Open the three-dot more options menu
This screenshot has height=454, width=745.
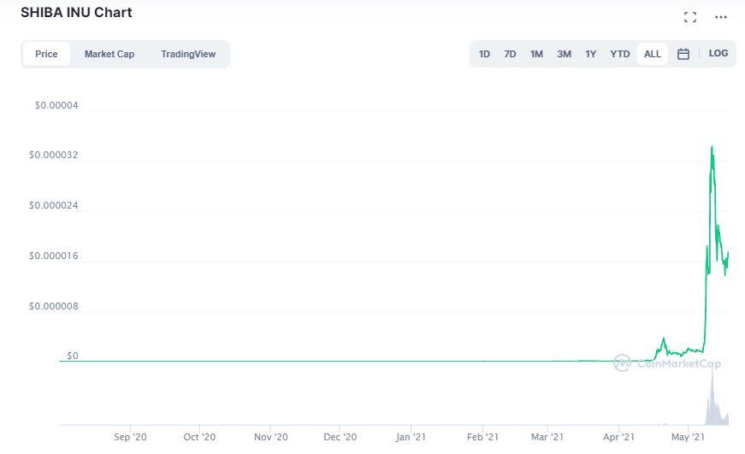point(721,17)
